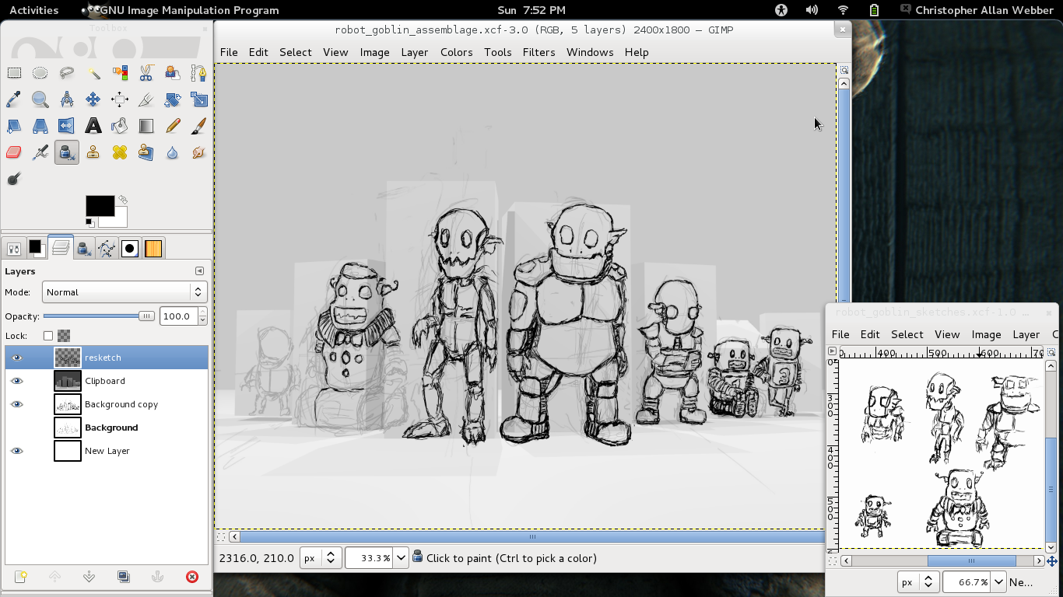Activate the Scissors Select tool
Viewport: 1063px width, 597px height.
[x=146, y=73]
